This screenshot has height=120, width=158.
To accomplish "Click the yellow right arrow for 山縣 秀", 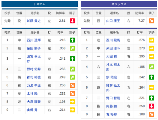I will [x=72, y=110].
